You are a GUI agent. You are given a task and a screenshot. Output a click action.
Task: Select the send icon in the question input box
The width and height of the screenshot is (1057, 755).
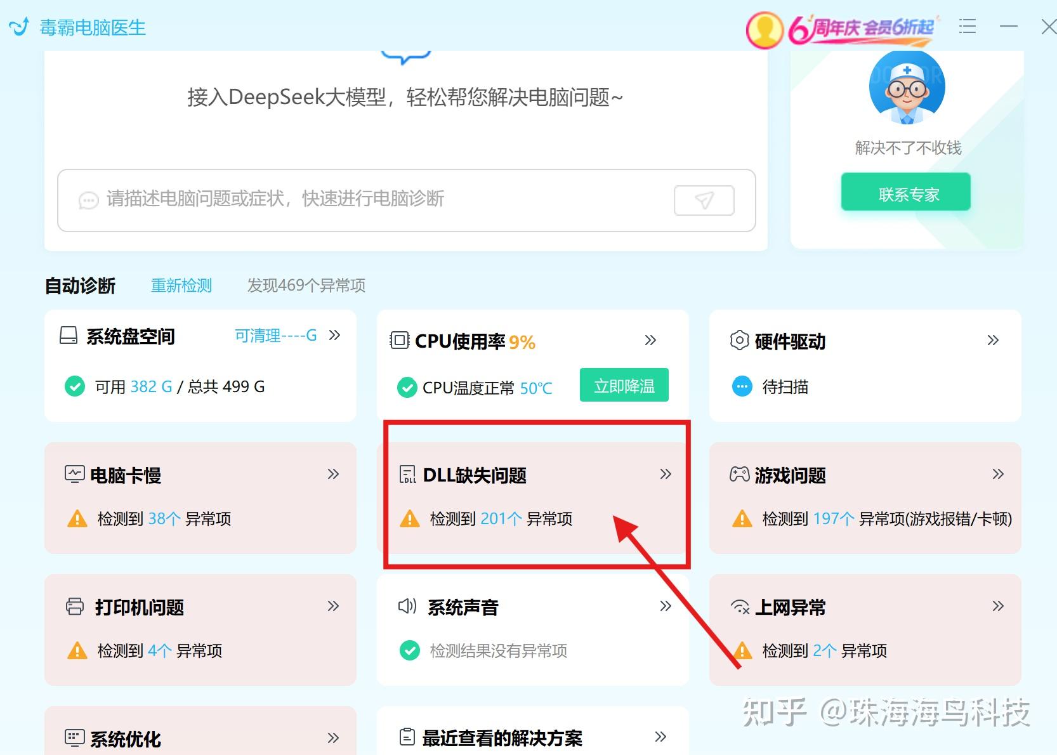tap(703, 200)
